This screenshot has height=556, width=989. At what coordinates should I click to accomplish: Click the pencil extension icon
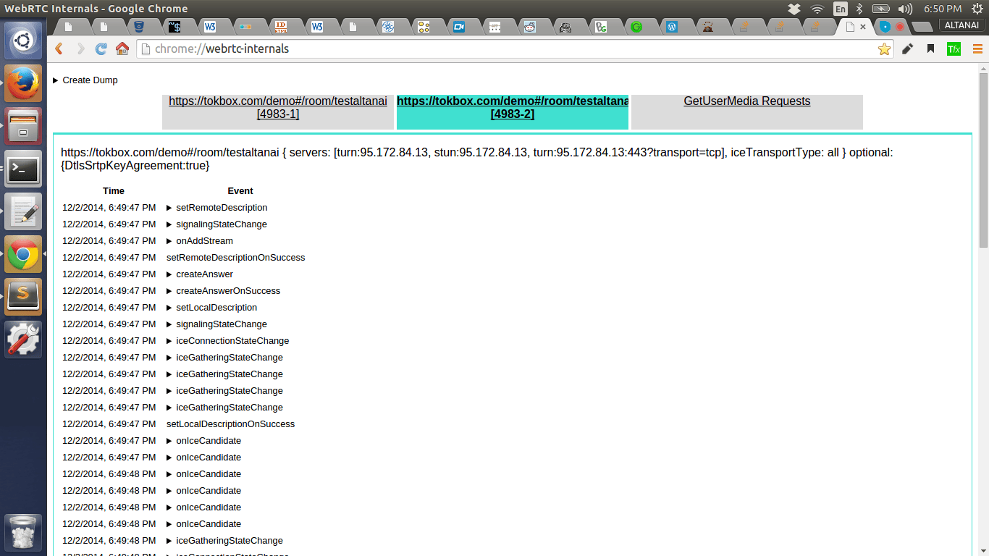tap(907, 49)
